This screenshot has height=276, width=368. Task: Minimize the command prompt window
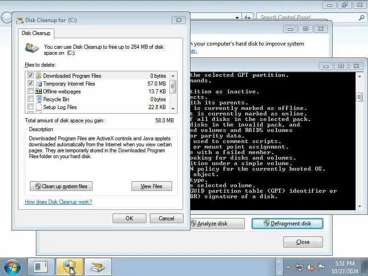point(326,66)
